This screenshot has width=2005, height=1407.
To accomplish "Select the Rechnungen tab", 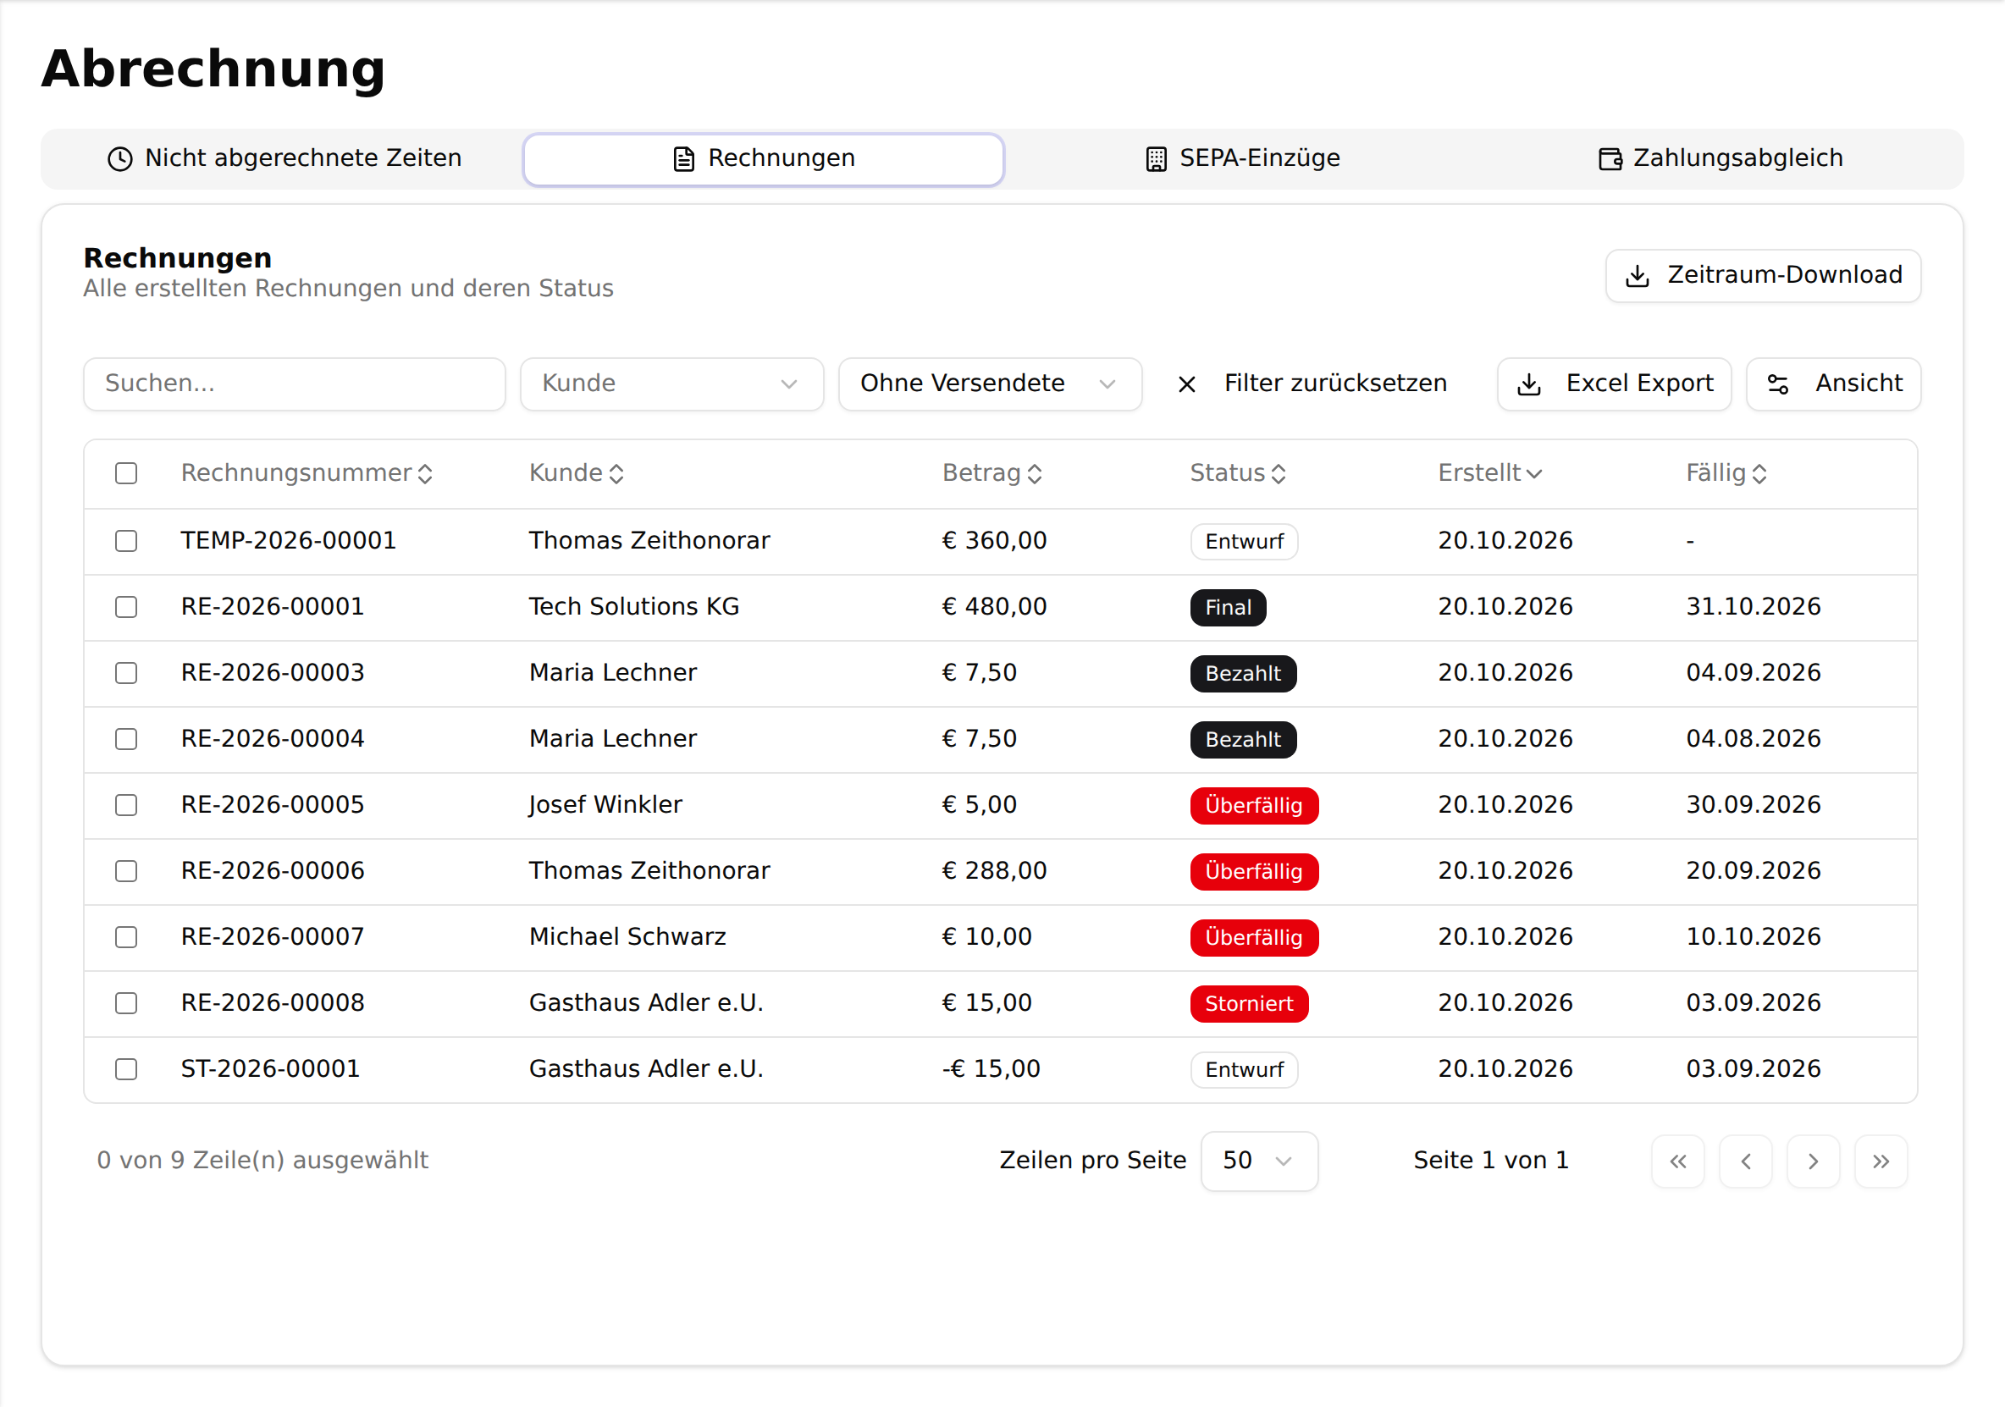I will point(763,159).
